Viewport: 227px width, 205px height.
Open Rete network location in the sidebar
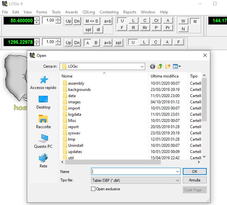pyautogui.click(x=43, y=161)
